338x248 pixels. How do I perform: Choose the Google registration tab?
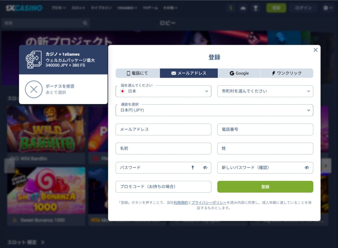239,73
